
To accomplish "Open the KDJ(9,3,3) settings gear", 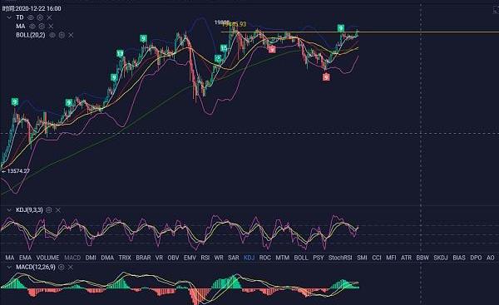I will (49, 210).
